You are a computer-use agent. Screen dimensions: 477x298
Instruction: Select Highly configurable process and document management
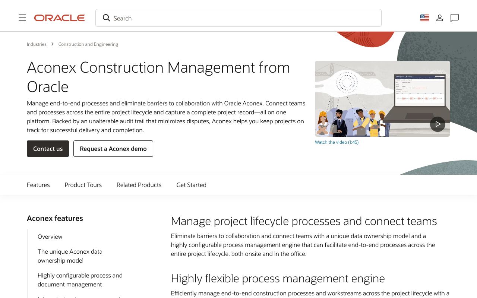[x=80, y=280]
